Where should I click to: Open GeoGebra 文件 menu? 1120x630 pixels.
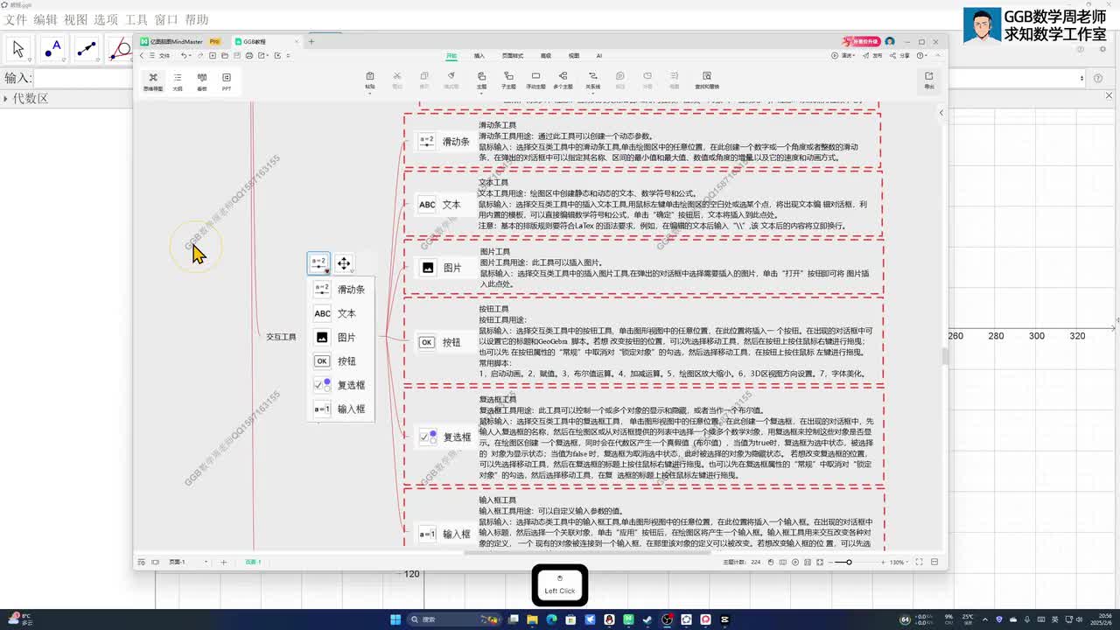pyautogui.click(x=16, y=19)
